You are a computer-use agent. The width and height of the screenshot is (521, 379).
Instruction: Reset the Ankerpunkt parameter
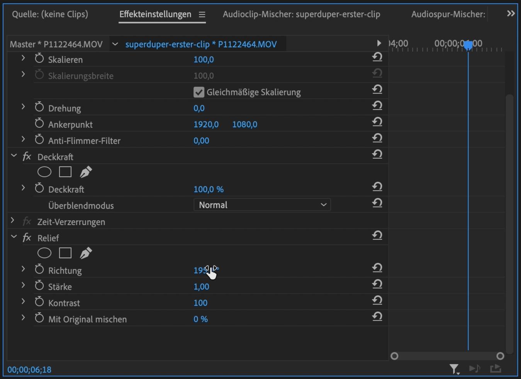377,122
